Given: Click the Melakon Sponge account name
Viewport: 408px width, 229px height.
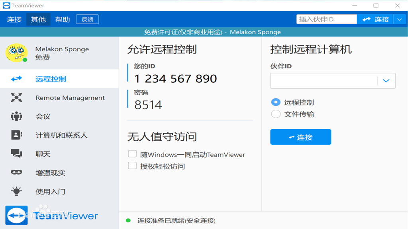Looking at the screenshot, I should (62, 49).
